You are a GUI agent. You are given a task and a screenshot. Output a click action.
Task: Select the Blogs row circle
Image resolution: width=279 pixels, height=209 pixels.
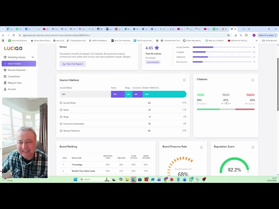(x=61, y=117)
